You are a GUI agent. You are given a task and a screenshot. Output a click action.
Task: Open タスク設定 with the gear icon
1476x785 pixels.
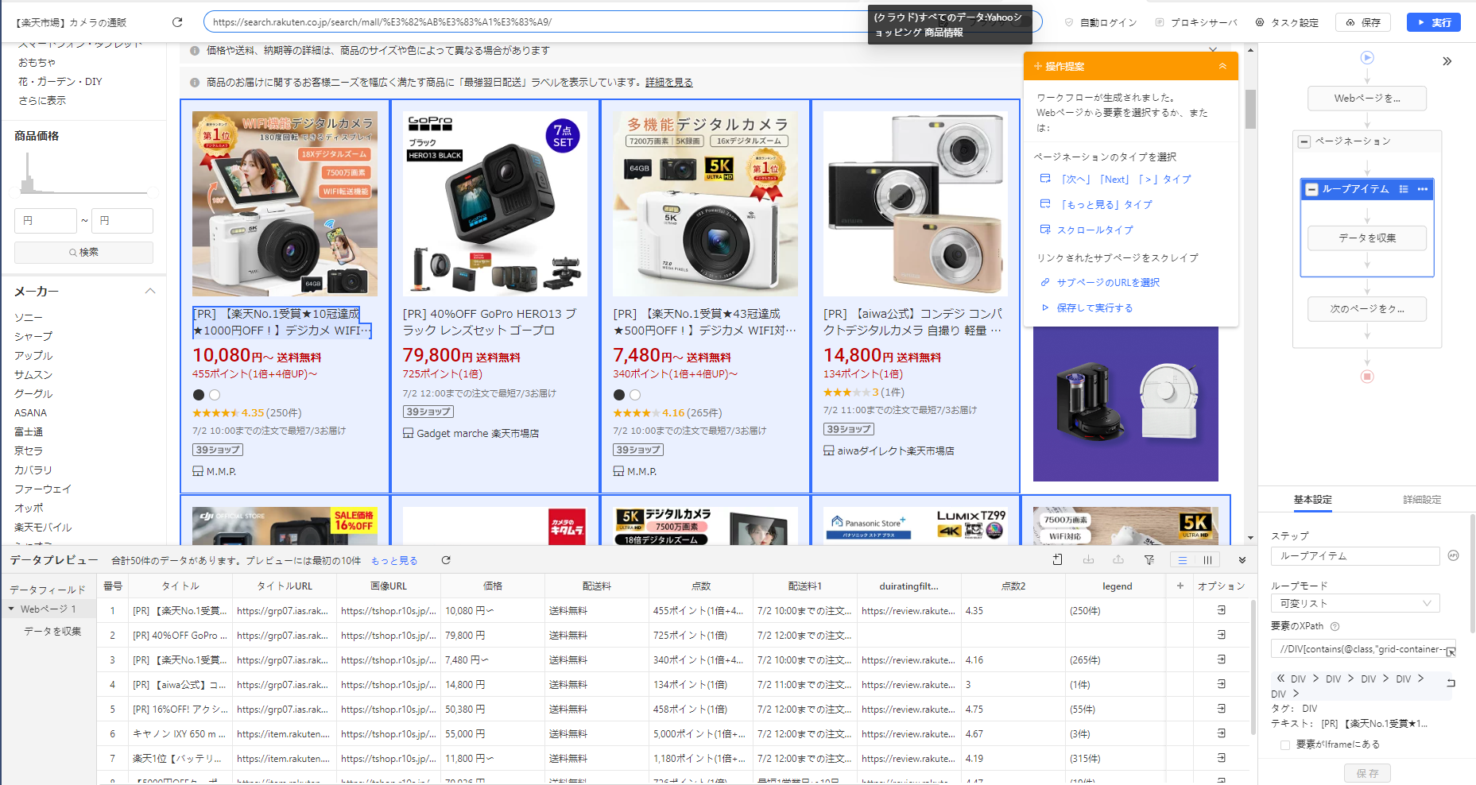(1260, 22)
